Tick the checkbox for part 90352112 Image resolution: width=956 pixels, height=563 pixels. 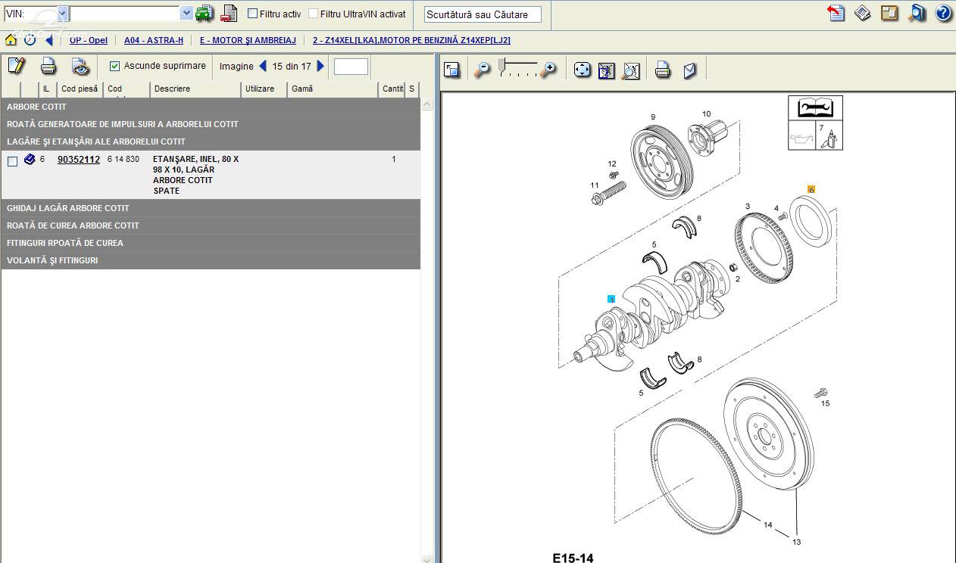[x=12, y=161]
